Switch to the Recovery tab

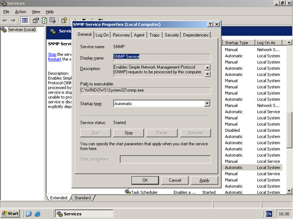pyautogui.click(x=121, y=35)
